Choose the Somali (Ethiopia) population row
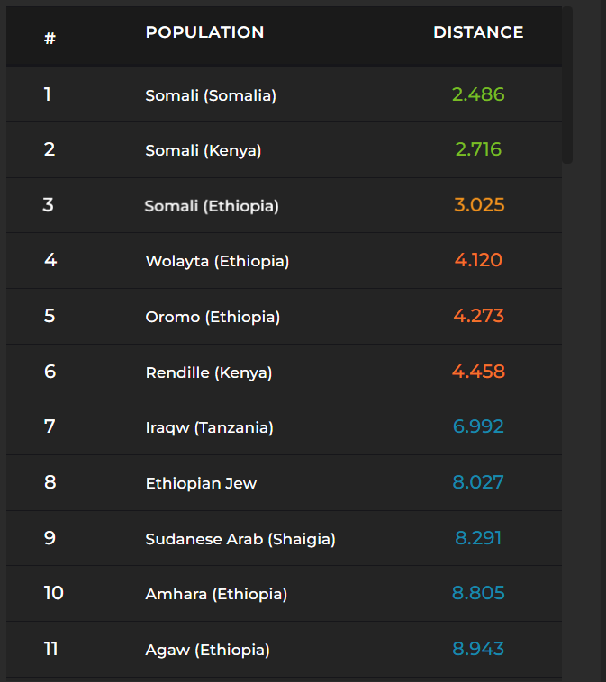The width and height of the screenshot is (606, 682). click(x=212, y=206)
